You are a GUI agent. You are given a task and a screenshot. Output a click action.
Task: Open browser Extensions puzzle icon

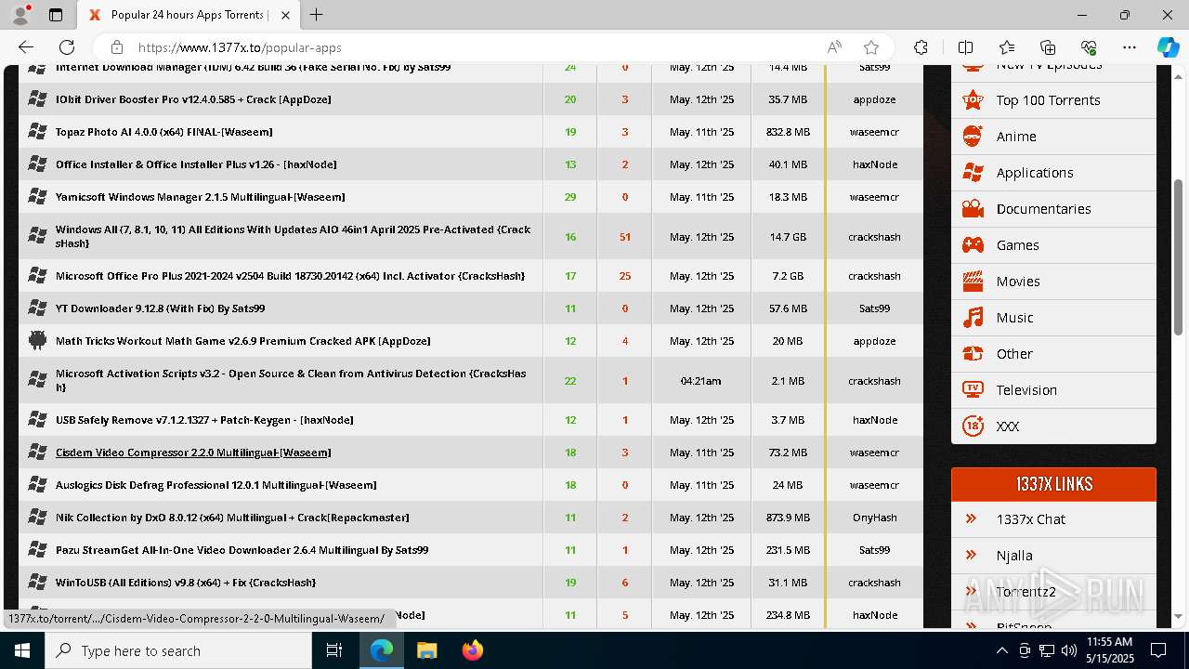click(921, 47)
